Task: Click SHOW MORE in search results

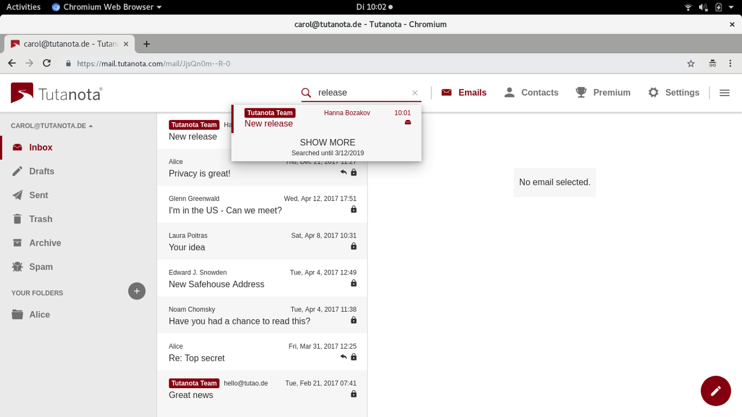Action: [328, 142]
